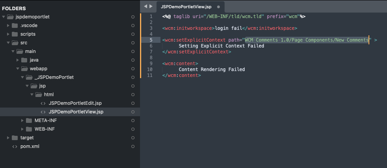This screenshot has width=387, height=168.
Task: Click status circle on jspdemoportlet row
Action: [133, 17]
